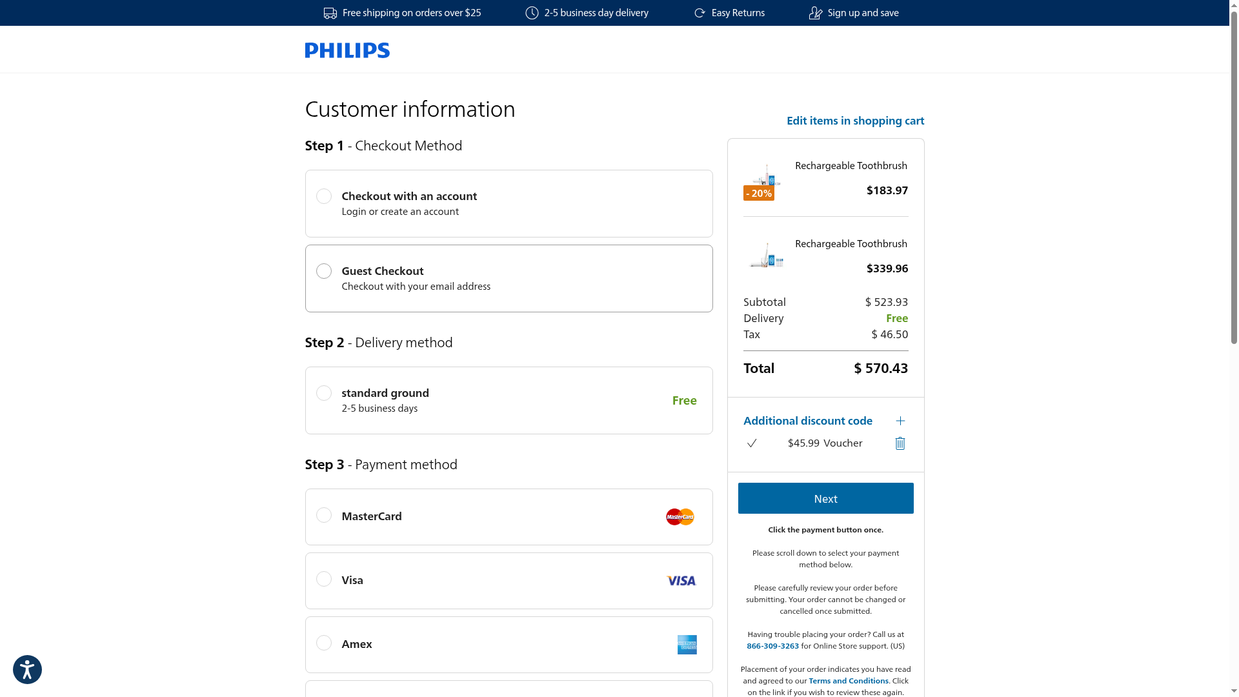Remove the $45.99 voucher with trash icon
This screenshot has height=697, width=1239.
coord(900,443)
